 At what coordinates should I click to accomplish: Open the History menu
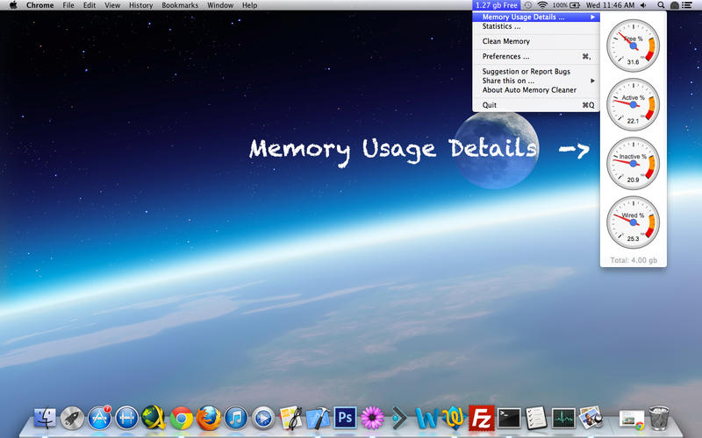(x=141, y=5)
